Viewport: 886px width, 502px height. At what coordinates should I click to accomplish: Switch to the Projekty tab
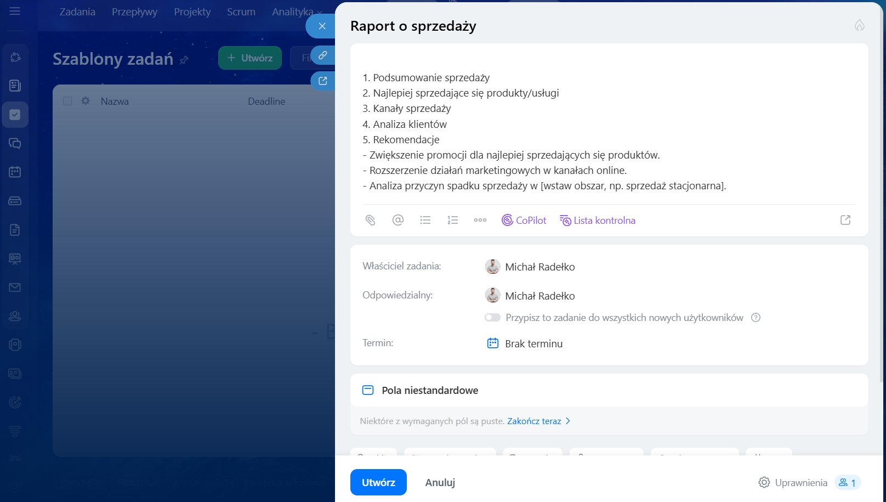pos(192,12)
